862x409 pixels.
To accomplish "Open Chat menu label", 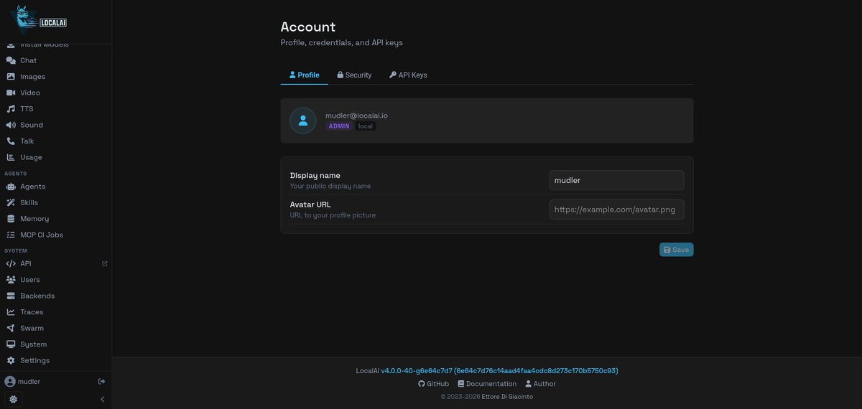I will coord(28,60).
